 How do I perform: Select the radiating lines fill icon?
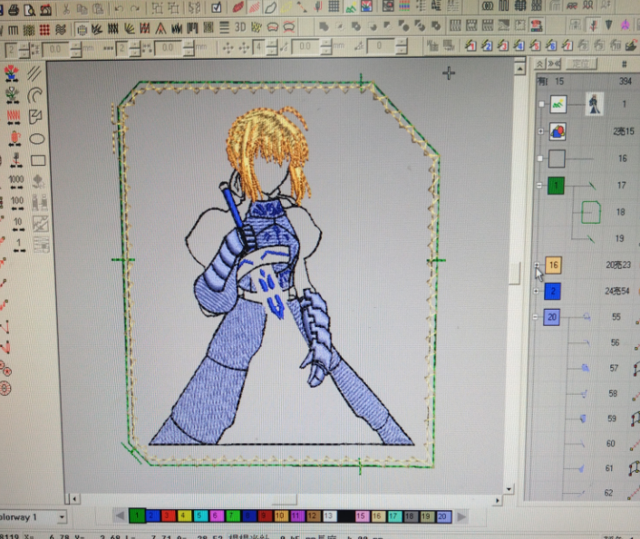click(129, 29)
